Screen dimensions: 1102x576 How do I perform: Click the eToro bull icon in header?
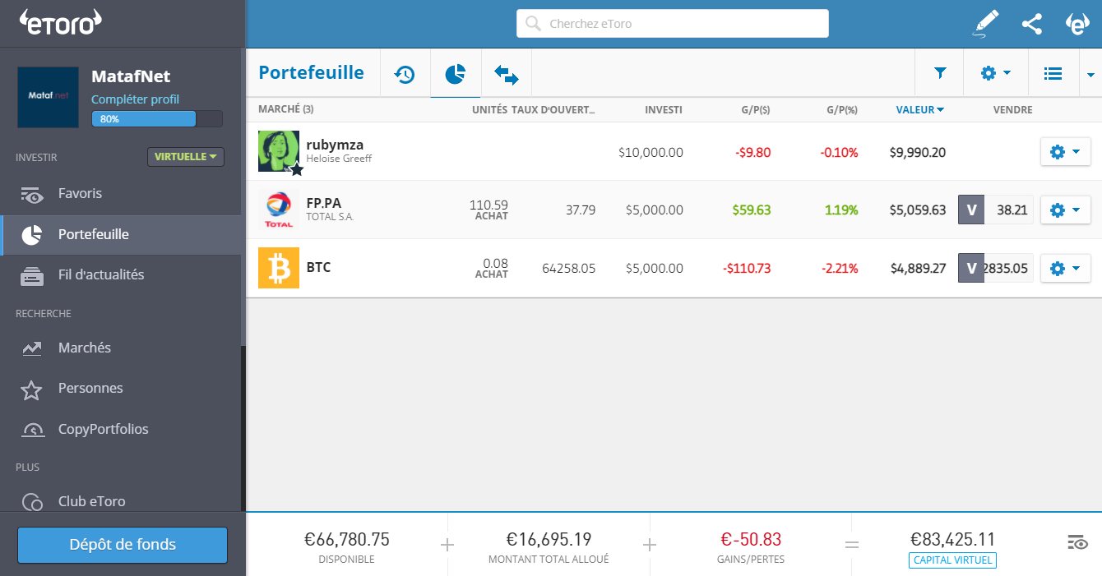pos(1077,23)
